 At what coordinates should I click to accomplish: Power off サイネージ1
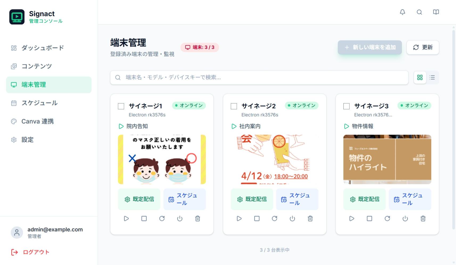(x=180, y=218)
